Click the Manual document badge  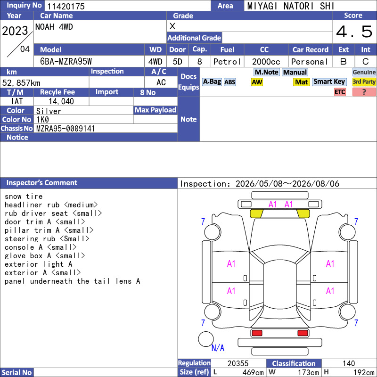[x=295, y=72]
